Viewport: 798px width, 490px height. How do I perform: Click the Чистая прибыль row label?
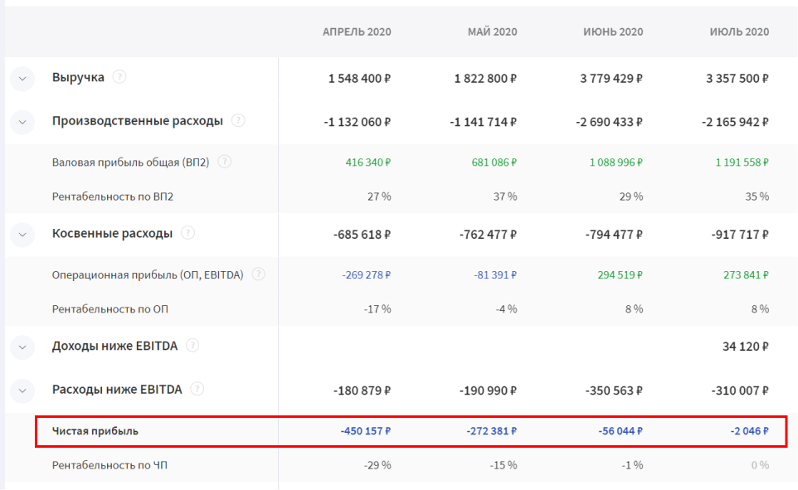coord(95,431)
